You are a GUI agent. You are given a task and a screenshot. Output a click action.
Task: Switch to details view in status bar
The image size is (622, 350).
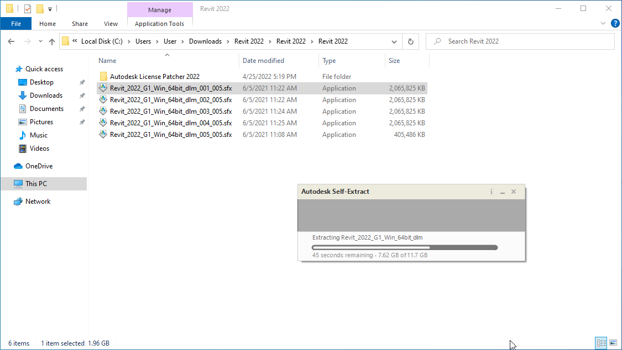pyautogui.click(x=601, y=343)
